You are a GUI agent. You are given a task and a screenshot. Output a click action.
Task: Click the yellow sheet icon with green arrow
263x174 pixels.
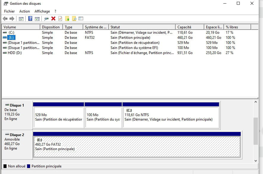[x=67, y=19]
